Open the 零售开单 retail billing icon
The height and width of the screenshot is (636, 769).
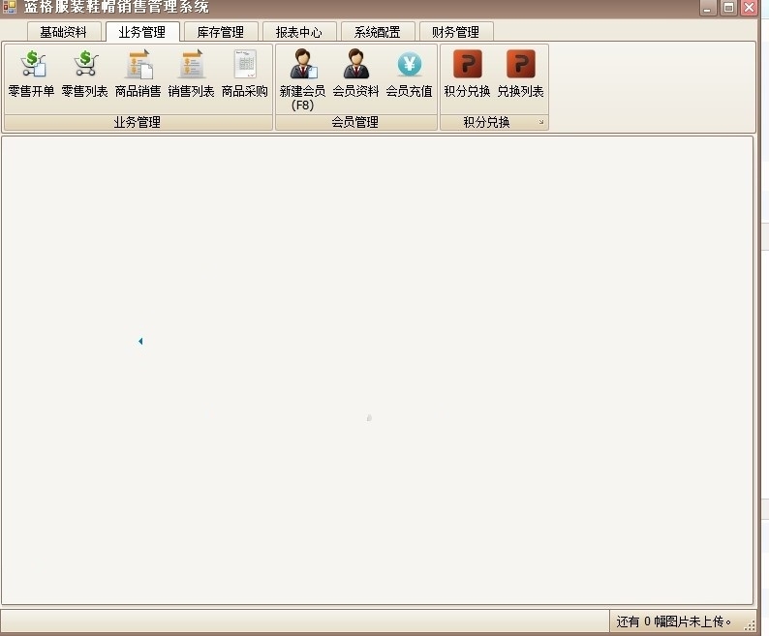(x=31, y=74)
